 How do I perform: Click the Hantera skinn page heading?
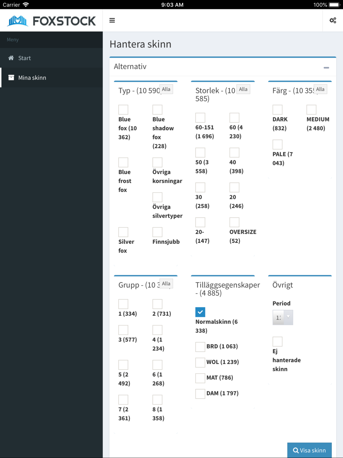(x=140, y=44)
